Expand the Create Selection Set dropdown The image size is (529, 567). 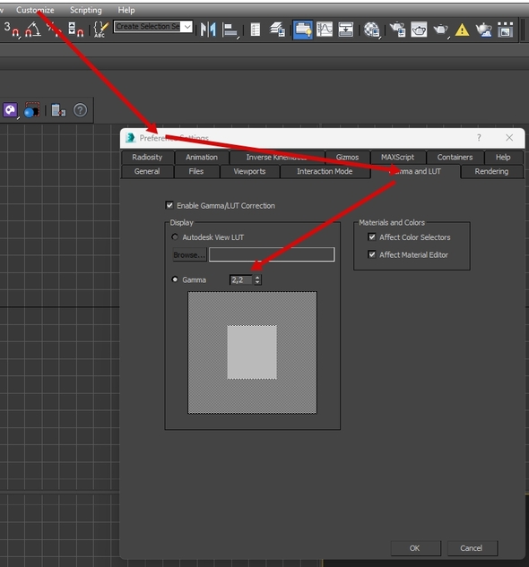click(x=187, y=26)
